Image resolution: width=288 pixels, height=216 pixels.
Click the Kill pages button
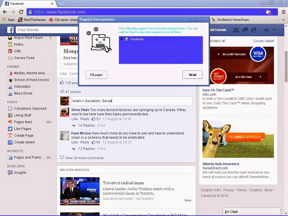tap(96, 75)
